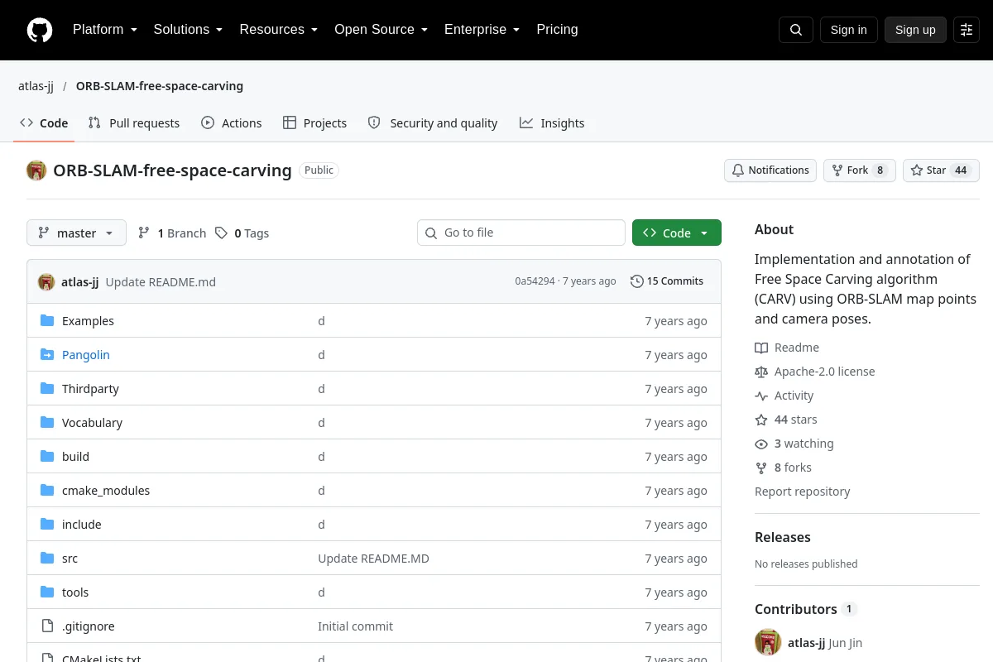Open the command palette icon button
Screen dimensions: 993x662
(967, 30)
